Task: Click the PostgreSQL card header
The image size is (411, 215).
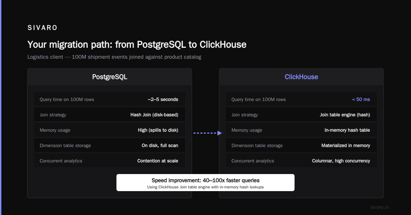Action: pyautogui.click(x=110, y=77)
